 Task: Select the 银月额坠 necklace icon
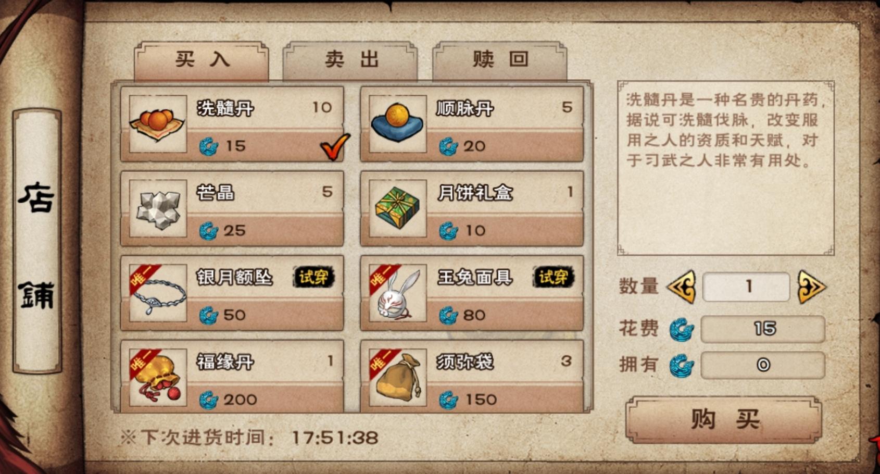[x=158, y=293]
